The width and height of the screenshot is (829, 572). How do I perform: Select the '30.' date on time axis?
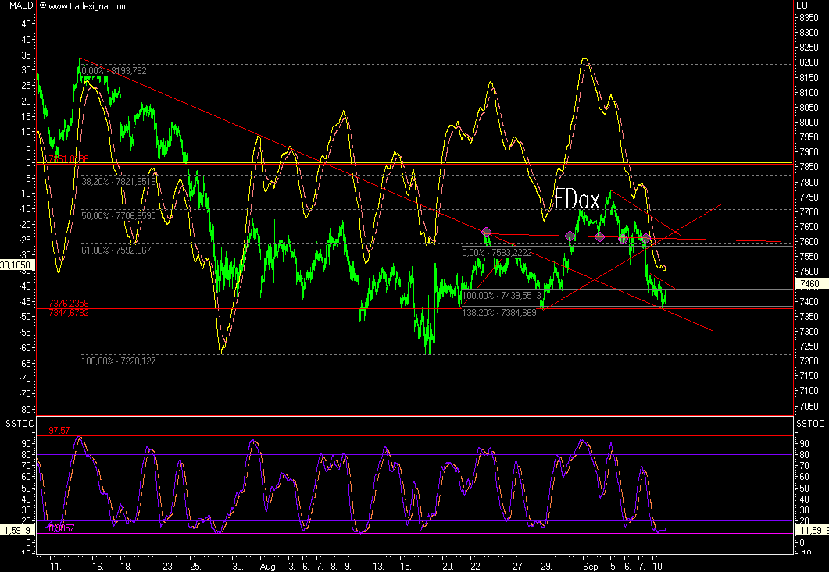pyautogui.click(x=238, y=567)
